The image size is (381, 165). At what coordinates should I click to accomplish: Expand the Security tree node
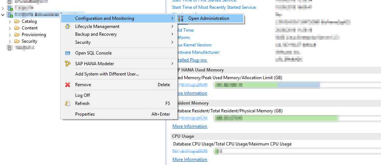click(10, 42)
